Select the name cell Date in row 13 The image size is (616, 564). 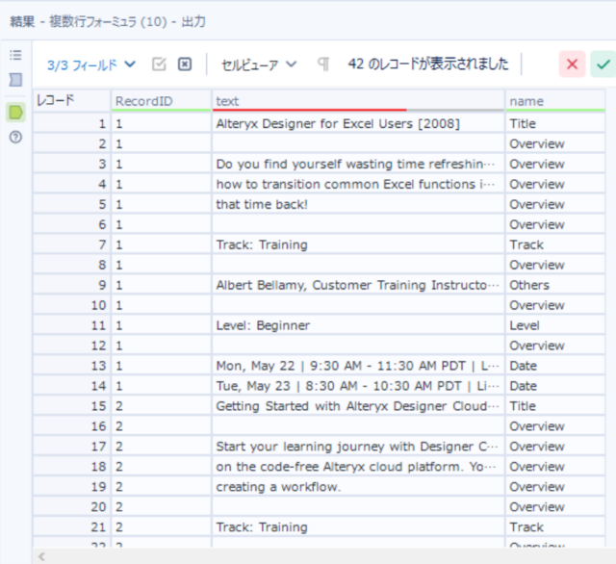(555, 366)
